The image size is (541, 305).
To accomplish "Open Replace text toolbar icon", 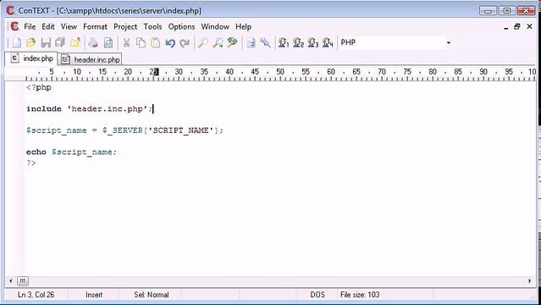I will click(x=233, y=43).
